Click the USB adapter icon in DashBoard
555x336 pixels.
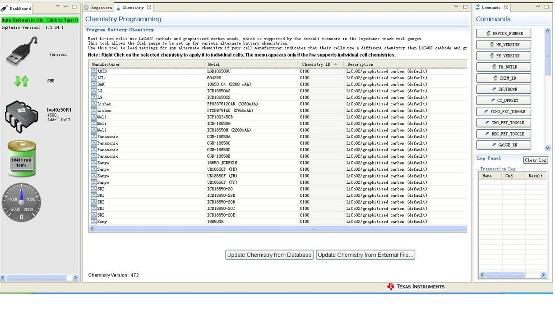pos(22,51)
